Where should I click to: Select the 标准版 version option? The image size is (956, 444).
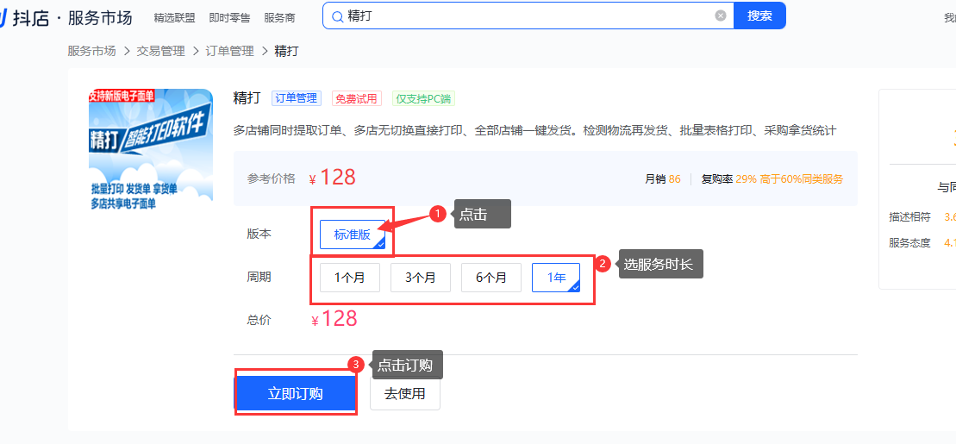(353, 235)
